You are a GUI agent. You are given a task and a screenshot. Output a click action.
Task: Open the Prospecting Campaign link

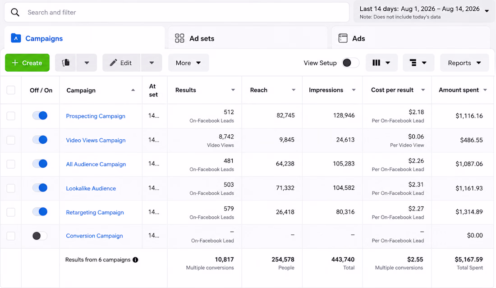coord(96,116)
